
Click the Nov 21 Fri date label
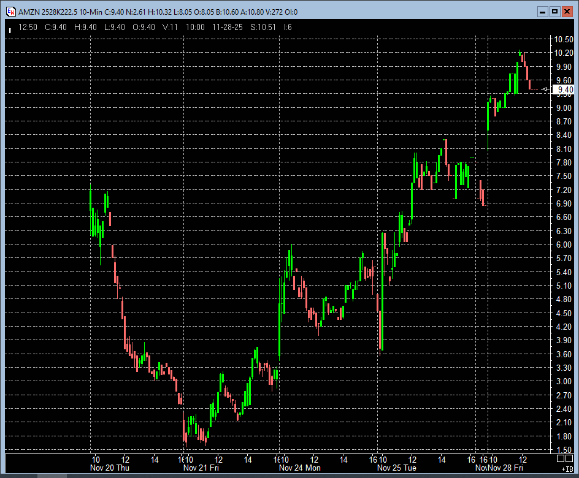[201, 468]
